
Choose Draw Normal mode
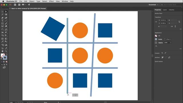[2, 64]
